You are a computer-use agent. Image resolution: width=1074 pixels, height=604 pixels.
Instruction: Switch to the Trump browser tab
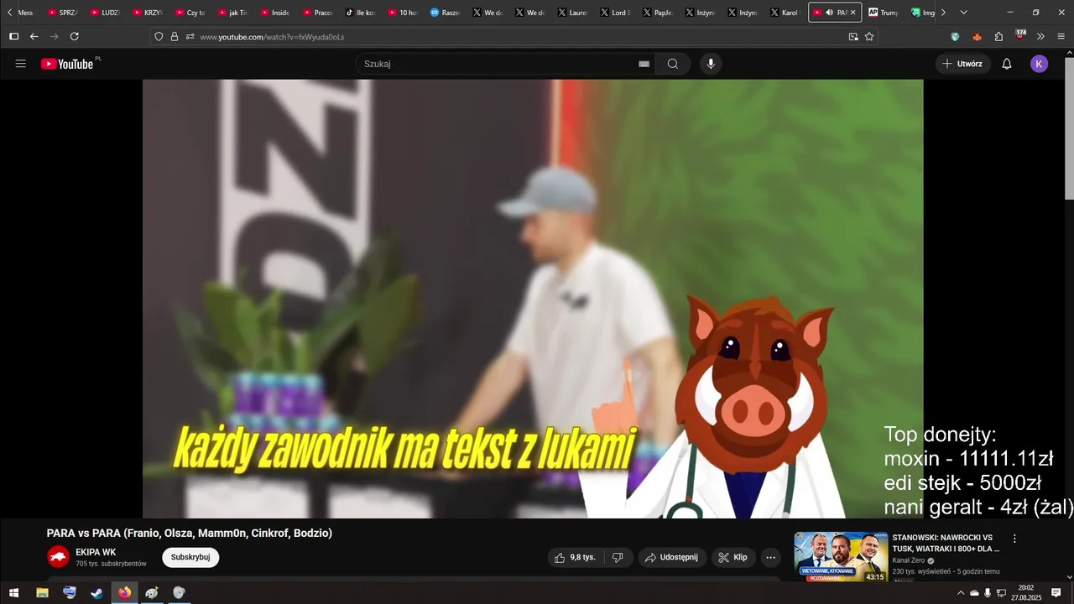click(884, 13)
